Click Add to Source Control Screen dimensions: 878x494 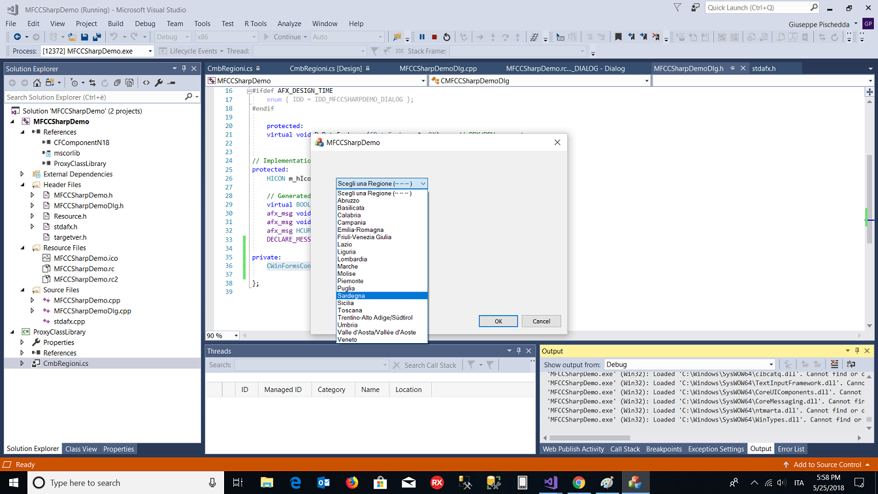coord(827,465)
